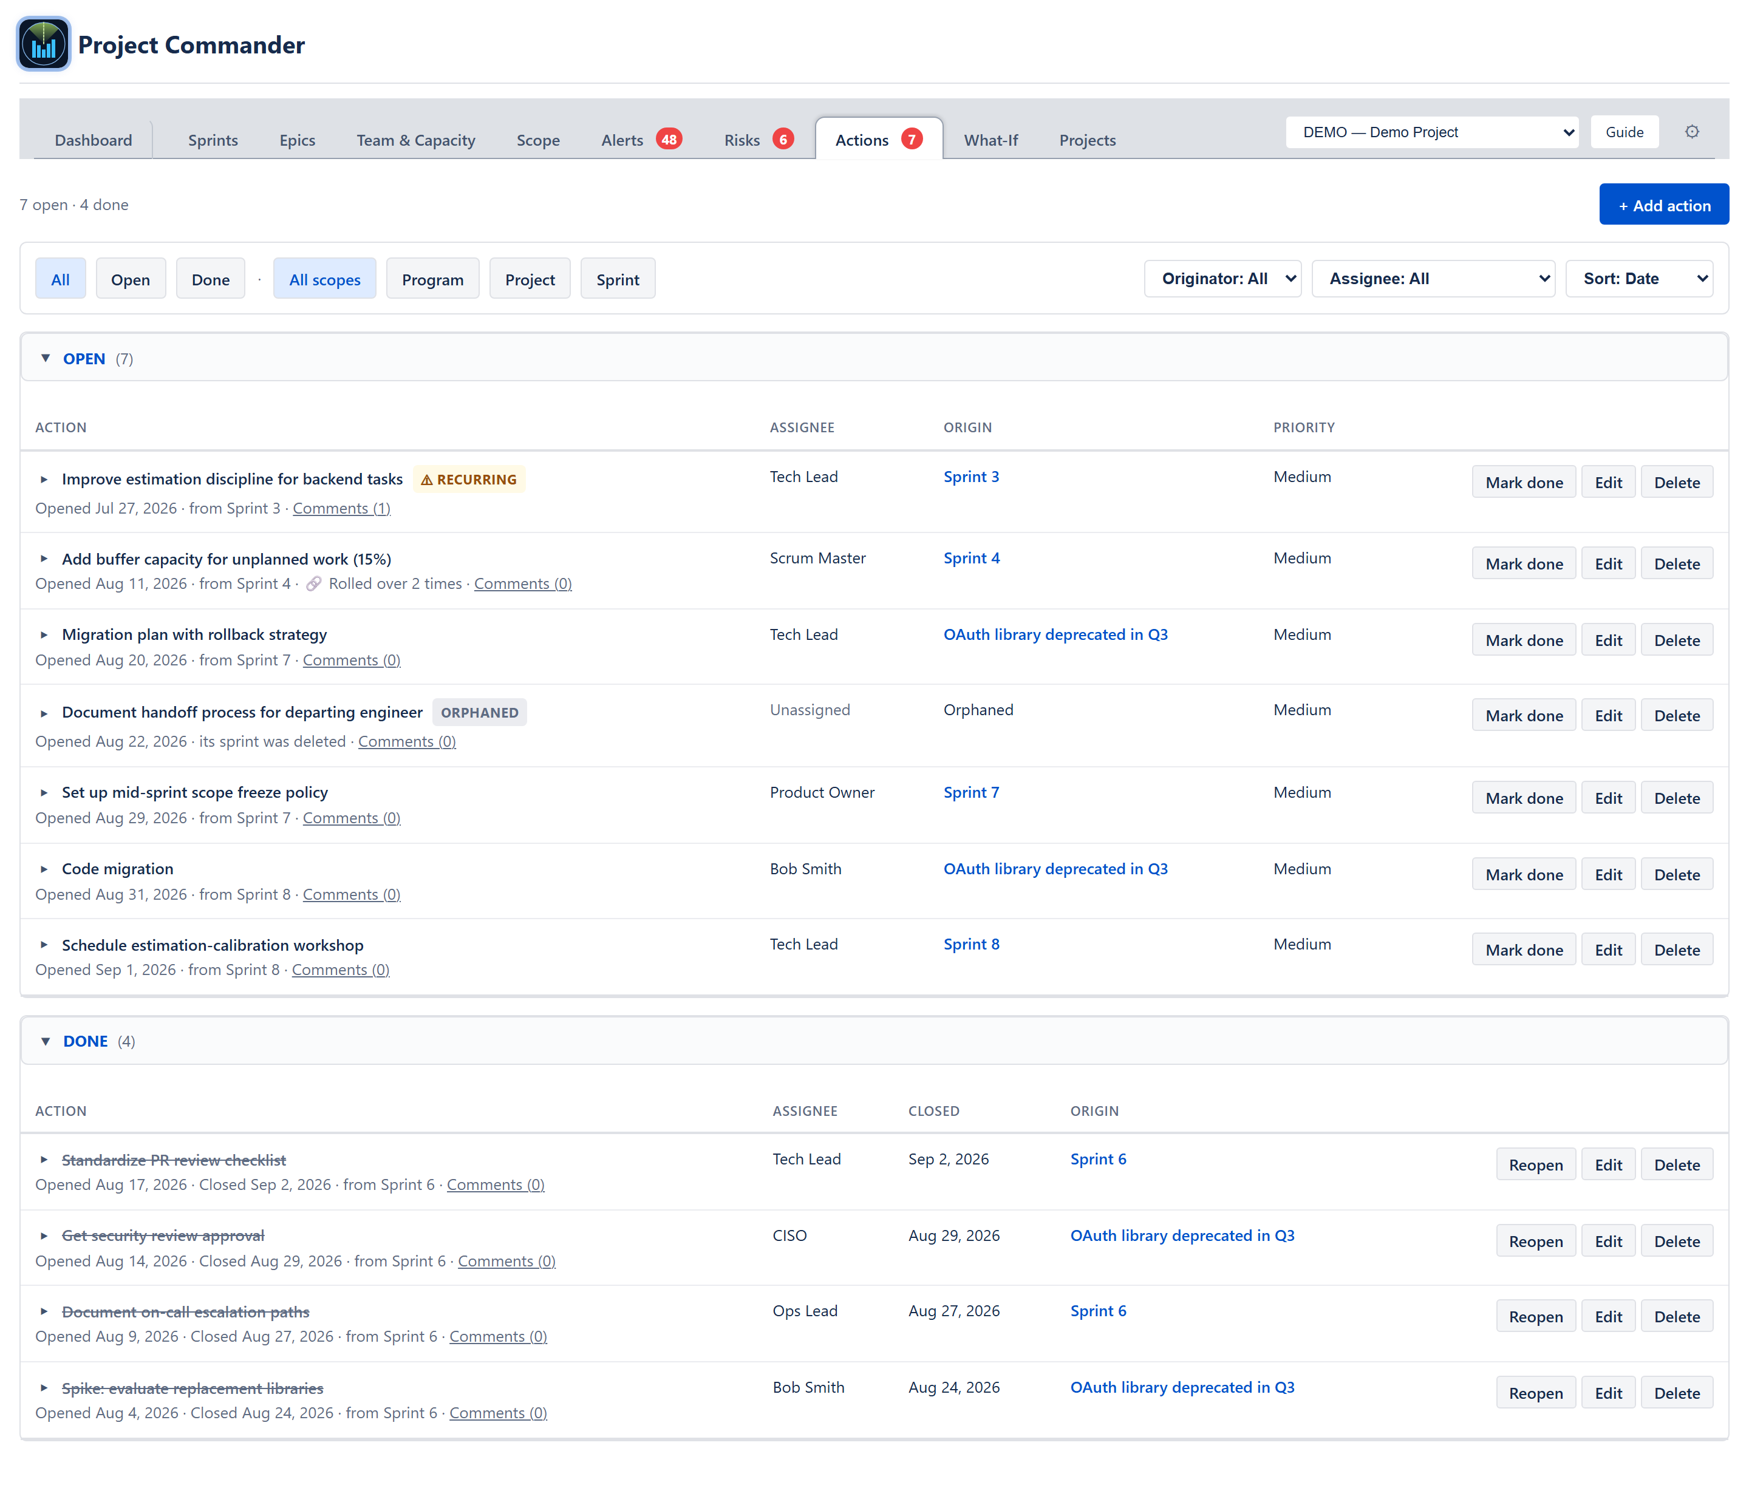
Task: Delete Document on-call escalation paths action
Action: coord(1676,1317)
